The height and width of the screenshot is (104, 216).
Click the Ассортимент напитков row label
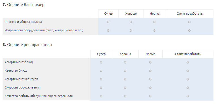[21, 79]
